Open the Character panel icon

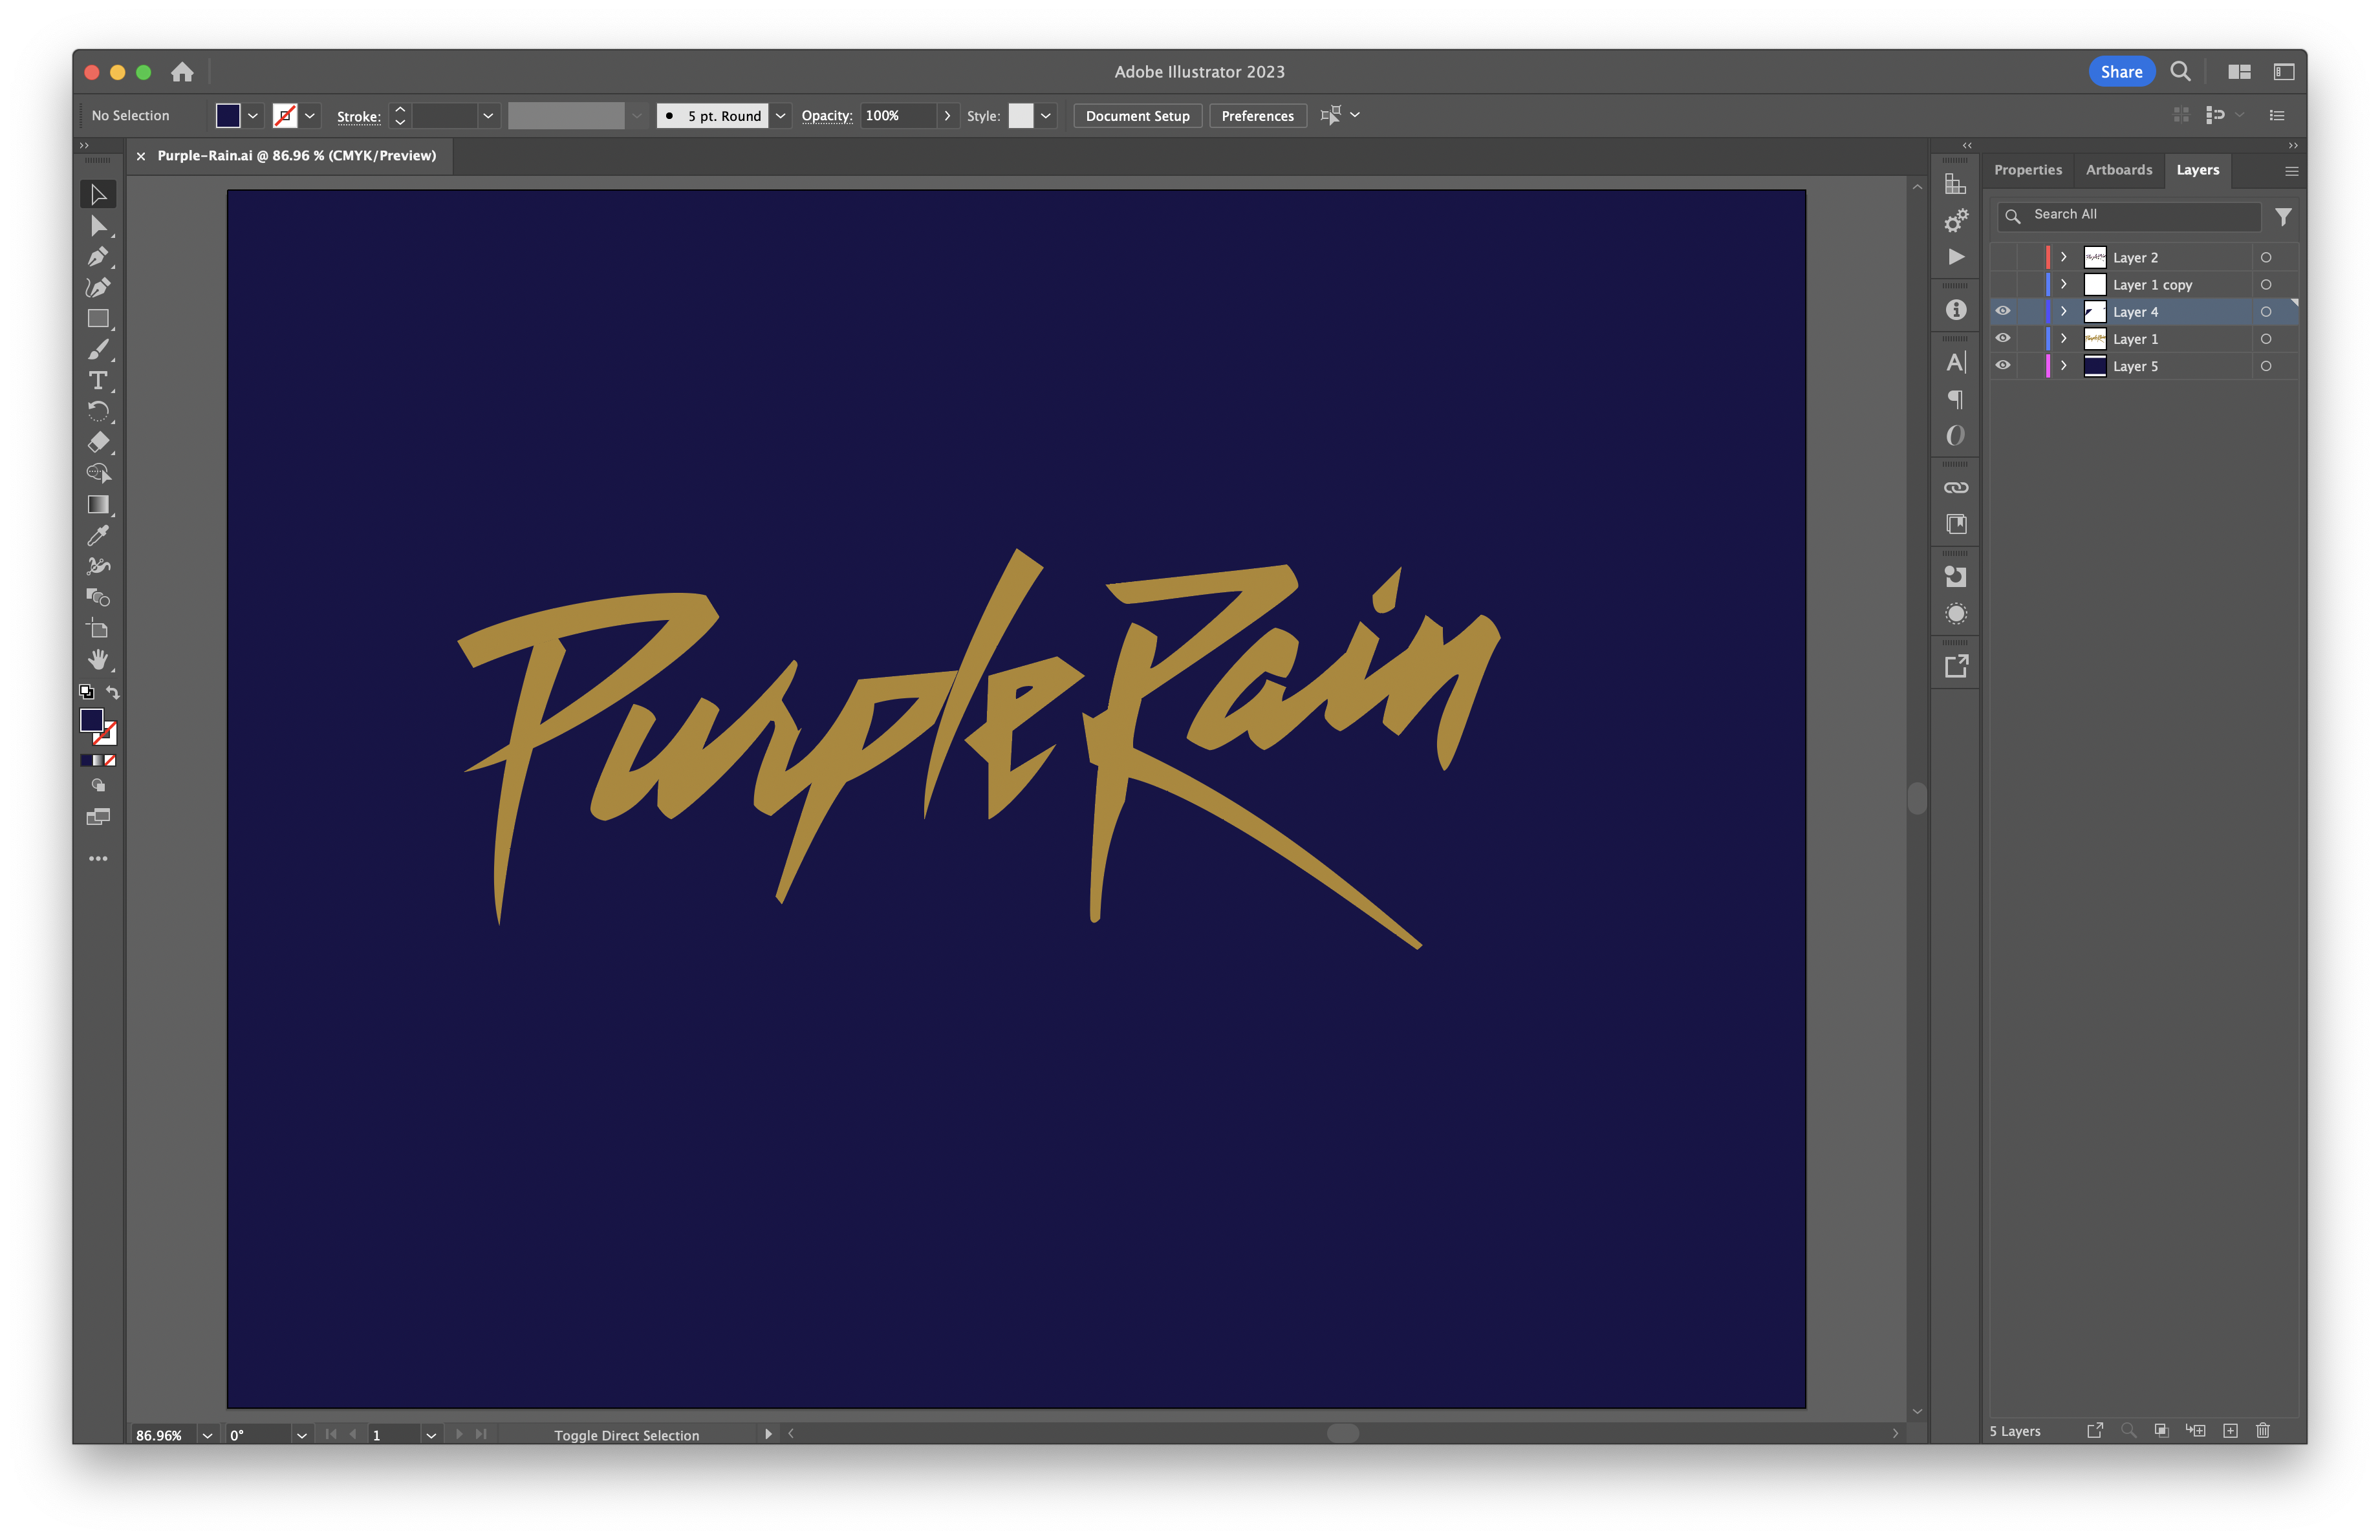point(1956,363)
